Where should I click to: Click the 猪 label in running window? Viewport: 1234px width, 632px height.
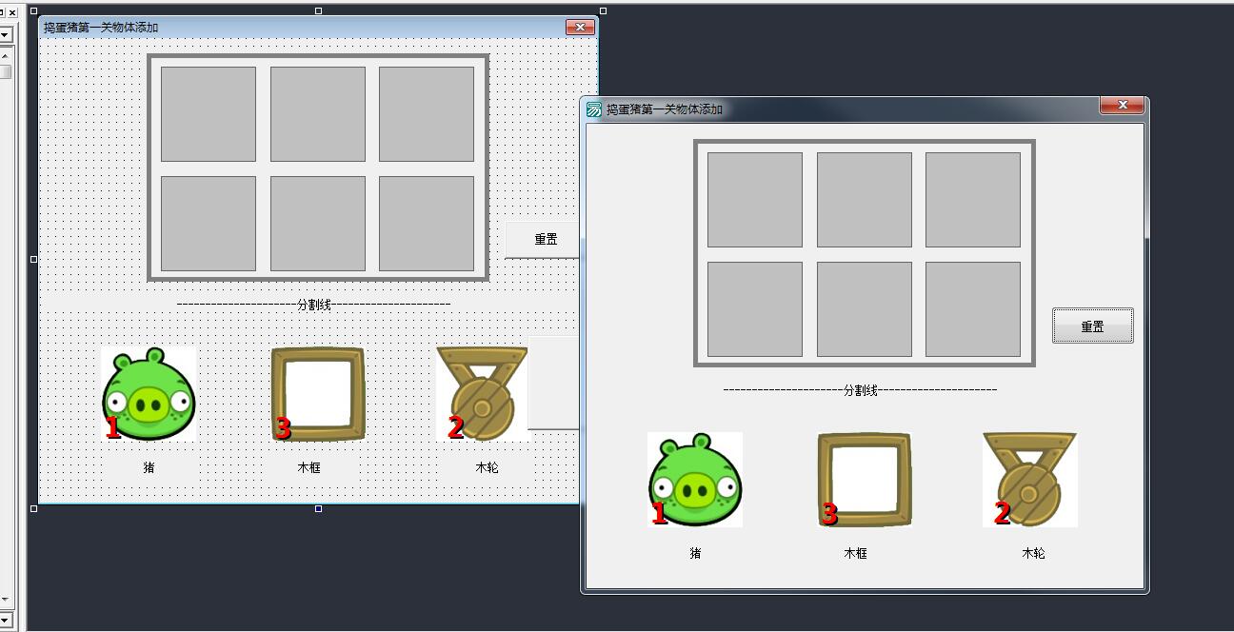point(695,553)
